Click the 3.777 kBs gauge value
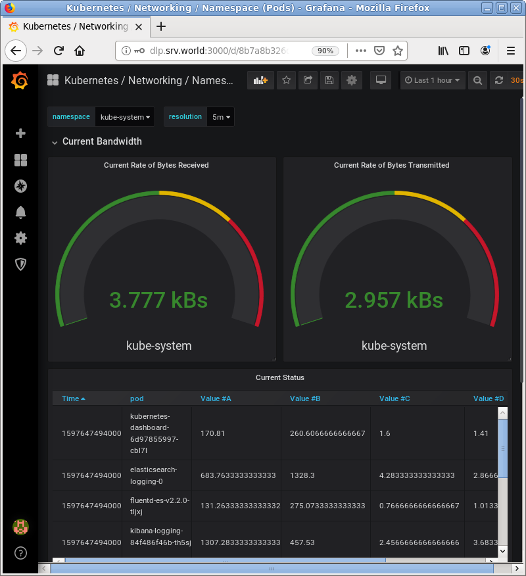The width and height of the screenshot is (526, 576). pos(158,300)
